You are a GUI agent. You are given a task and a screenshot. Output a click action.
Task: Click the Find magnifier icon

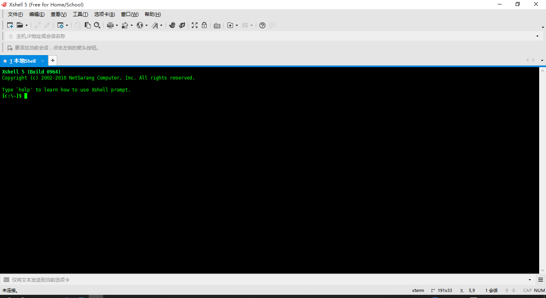pos(97,25)
